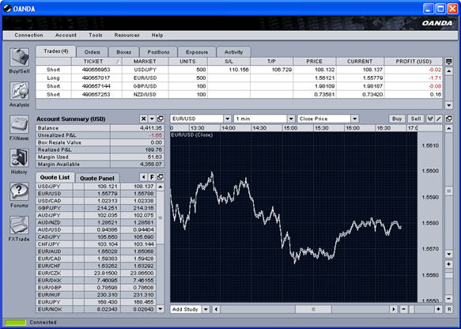Open the Add Study dropdown arrow
This screenshot has width=461, height=329.
(206, 309)
